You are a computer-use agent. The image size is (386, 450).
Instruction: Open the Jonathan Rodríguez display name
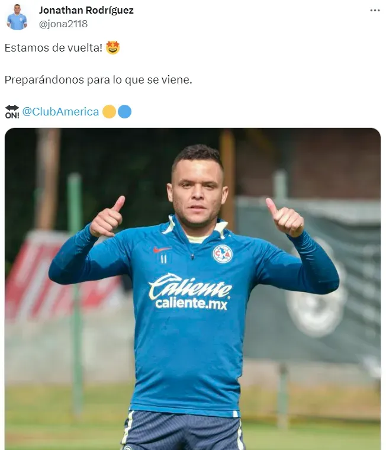(86, 10)
